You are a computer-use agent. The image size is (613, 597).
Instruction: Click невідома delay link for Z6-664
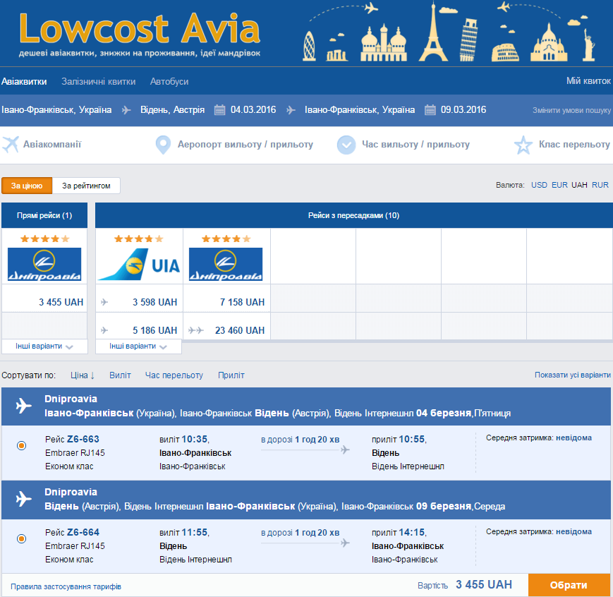[573, 531]
